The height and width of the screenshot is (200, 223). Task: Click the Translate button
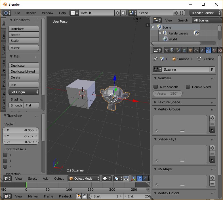point(24,29)
